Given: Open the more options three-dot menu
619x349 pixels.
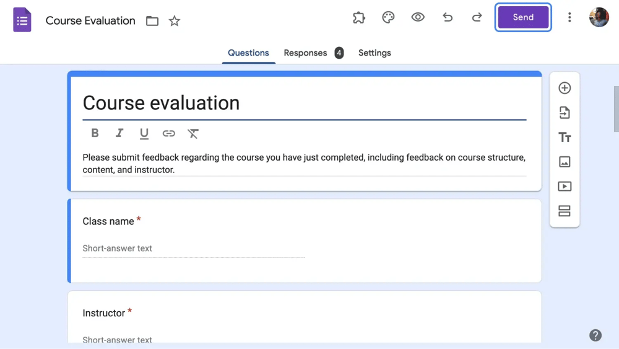Looking at the screenshot, I should tap(569, 17).
